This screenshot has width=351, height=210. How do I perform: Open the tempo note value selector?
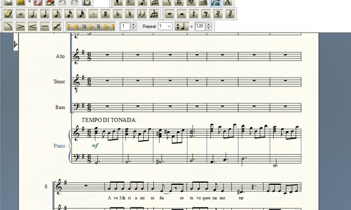click(181, 26)
